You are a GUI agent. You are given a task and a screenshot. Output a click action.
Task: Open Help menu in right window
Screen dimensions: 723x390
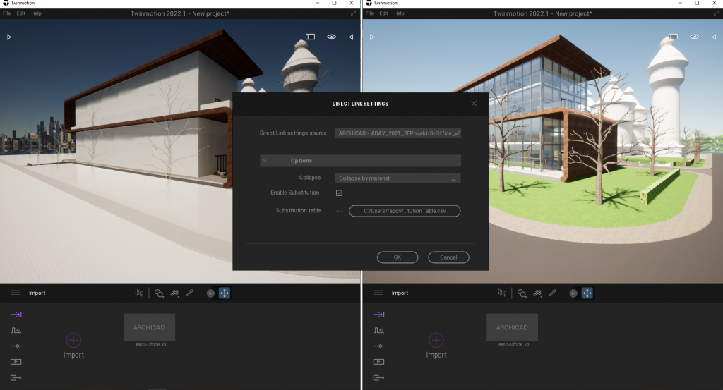tap(400, 13)
